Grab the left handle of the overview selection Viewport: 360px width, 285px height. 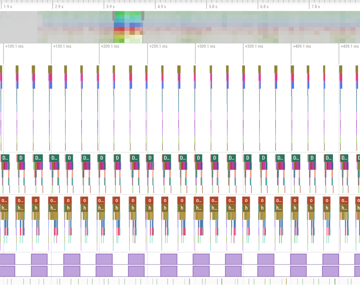coord(114,16)
